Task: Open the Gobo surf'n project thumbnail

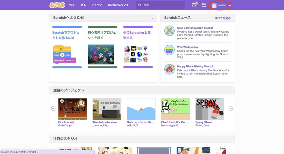Action: click(141, 109)
